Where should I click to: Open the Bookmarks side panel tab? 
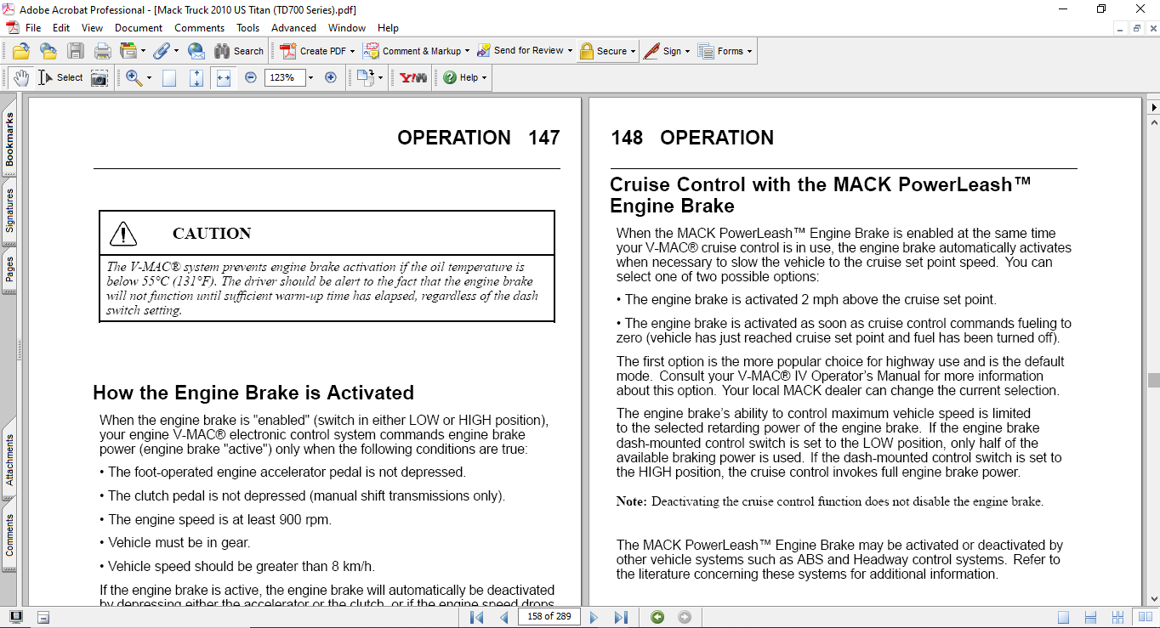tap(9, 141)
